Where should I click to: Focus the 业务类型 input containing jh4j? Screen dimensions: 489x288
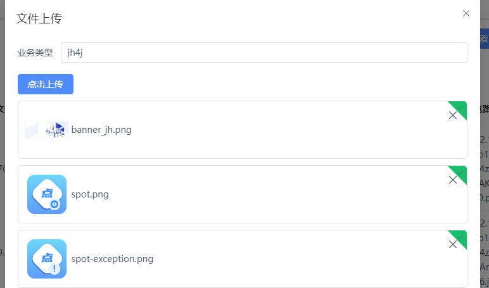(x=264, y=53)
